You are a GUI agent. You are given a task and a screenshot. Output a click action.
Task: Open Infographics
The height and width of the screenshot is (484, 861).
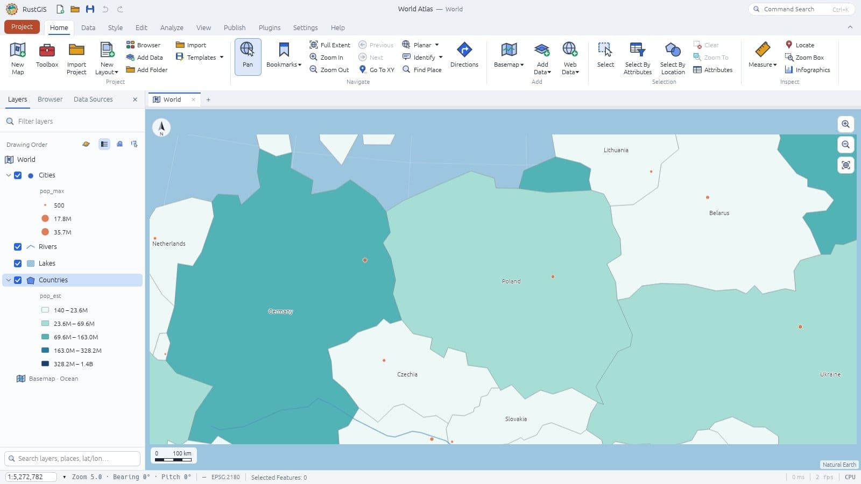click(x=807, y=70)
